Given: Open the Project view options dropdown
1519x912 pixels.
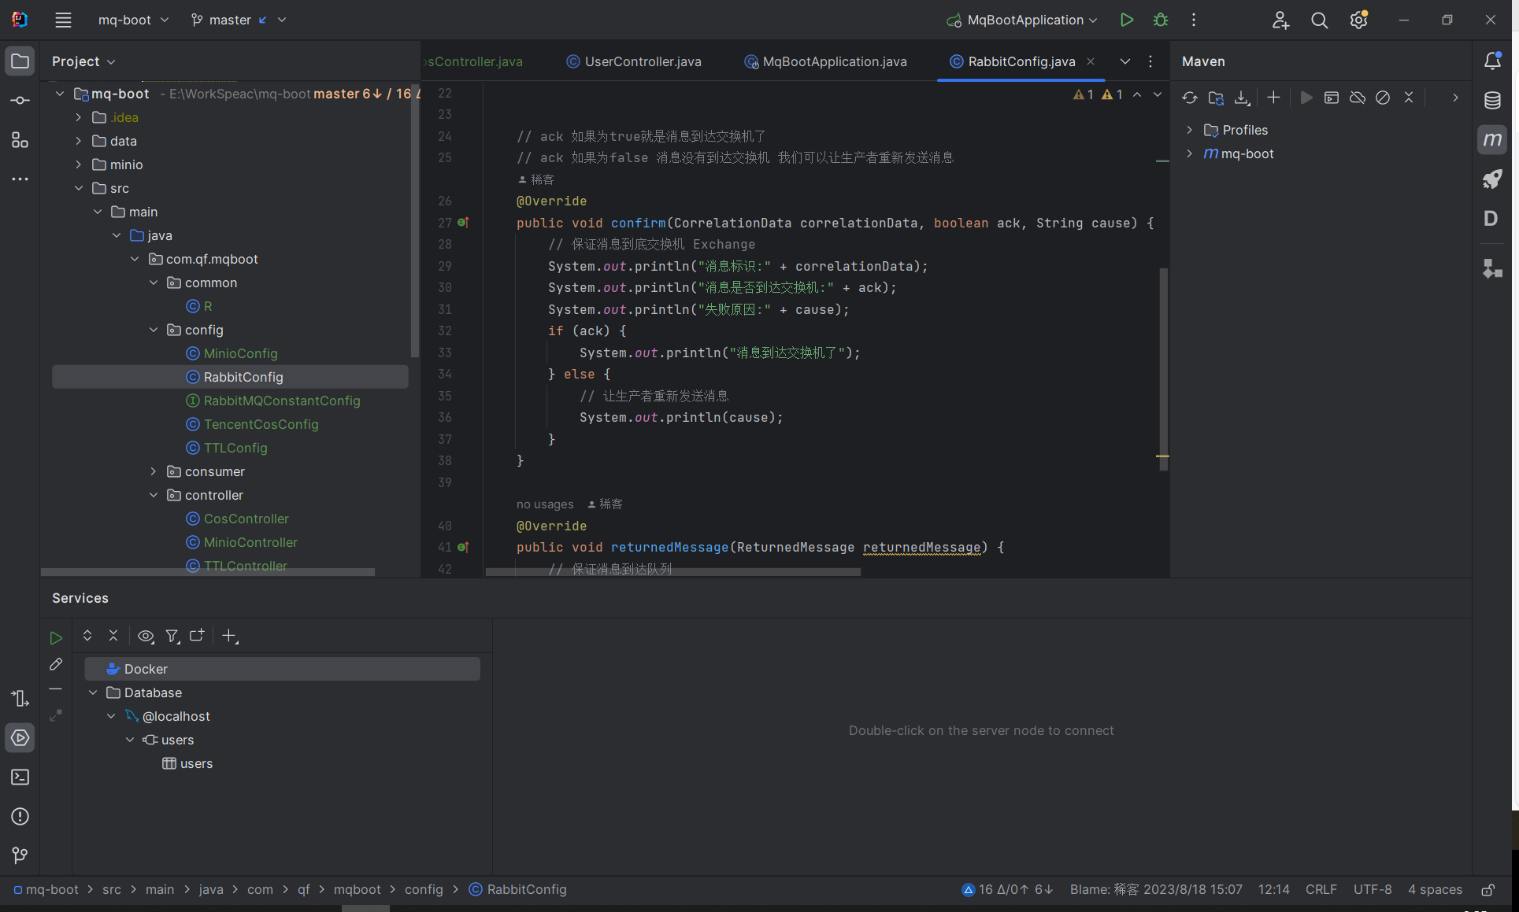Looking at the screenshot, I should (x=83, y=61).
